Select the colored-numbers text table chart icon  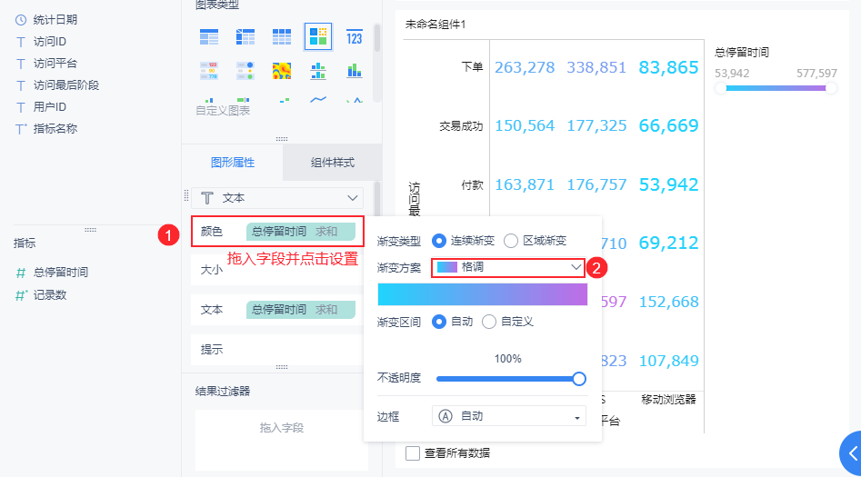(x=209, y=71)
